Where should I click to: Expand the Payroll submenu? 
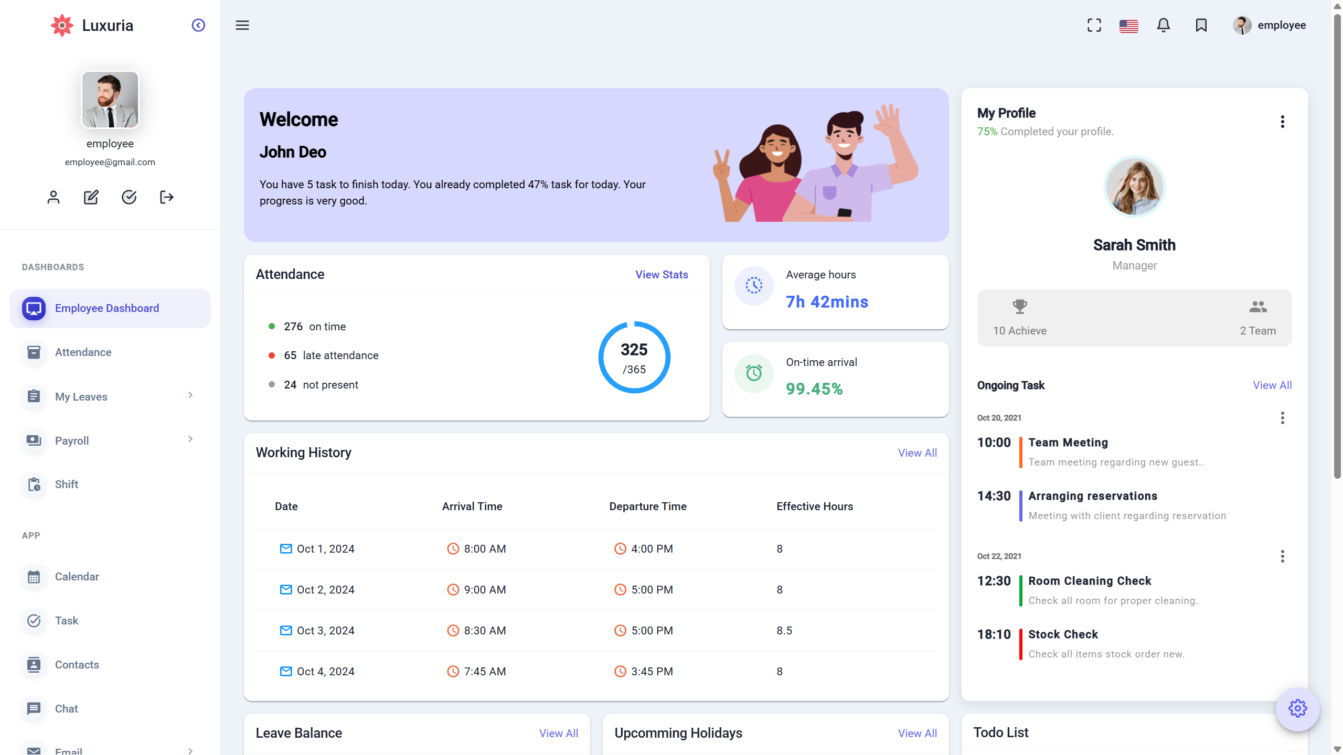[x=190, y=439]
